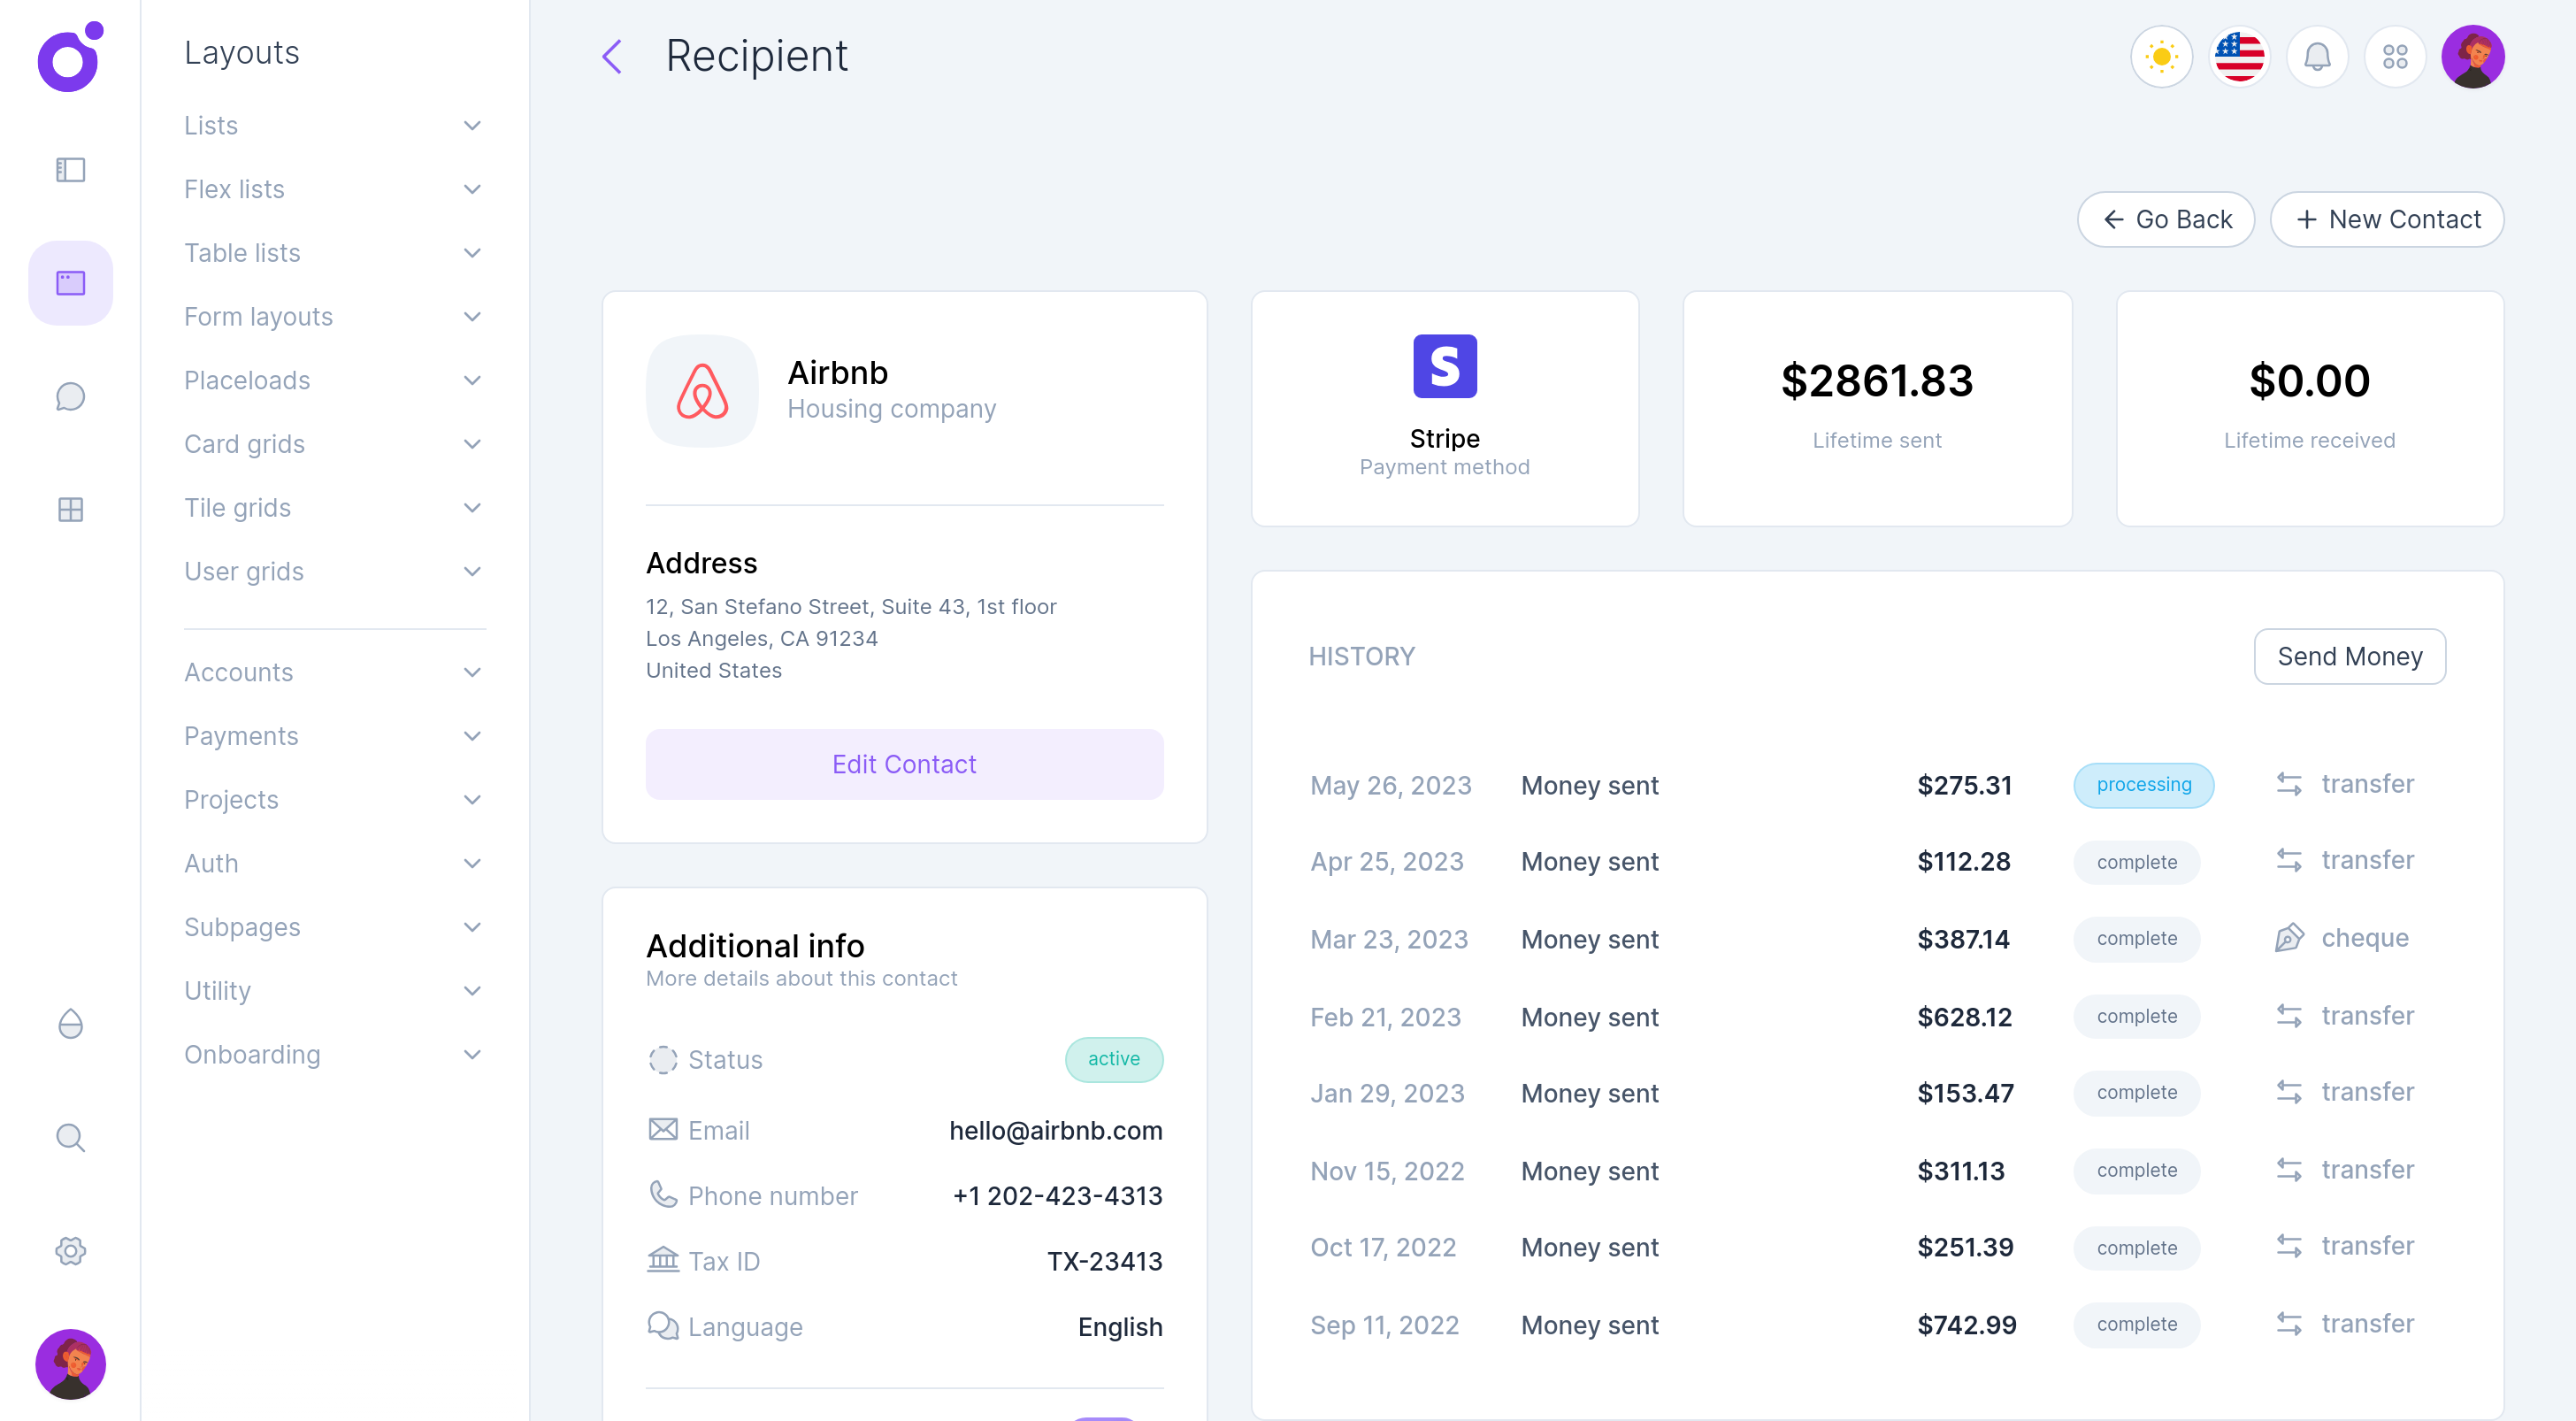Click the processing status badge
Viewport: 2576px width, 1421px height.
coord(2143,785)
